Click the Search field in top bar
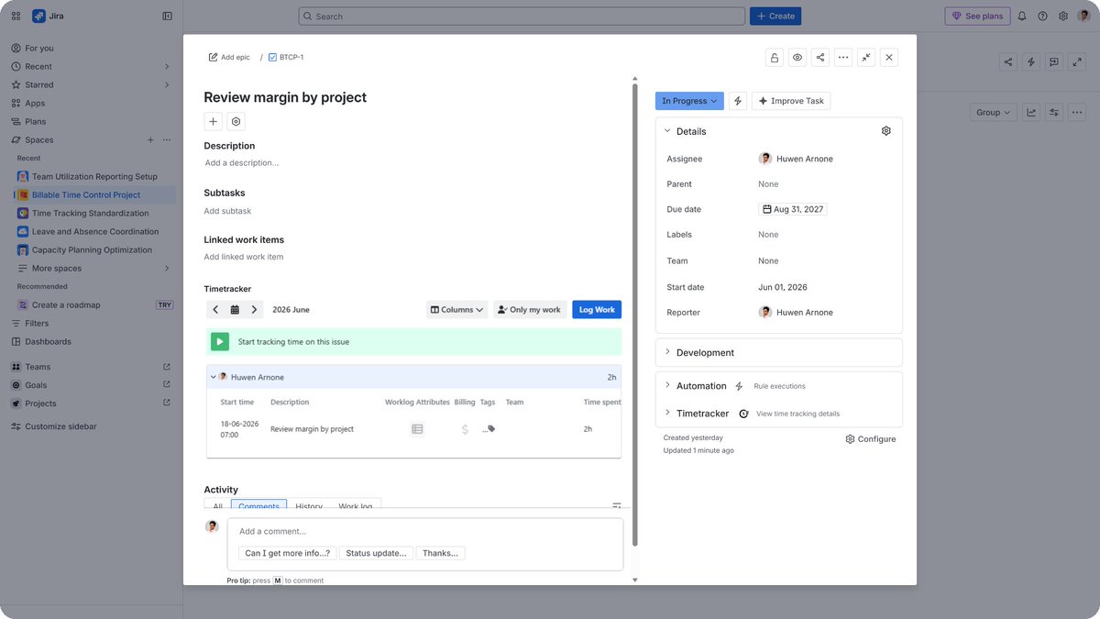The height and width of the screenshot is (619, 1100). pyautogui.click(x=522, y=16)
